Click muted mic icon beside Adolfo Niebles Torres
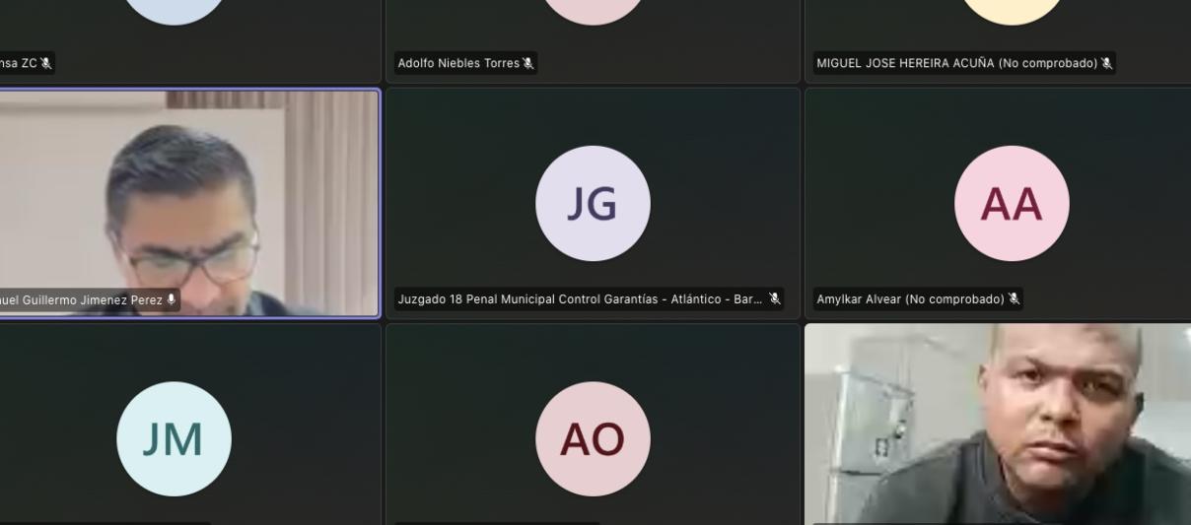Viewport: 1191px width, 525px height. [528, 64]
